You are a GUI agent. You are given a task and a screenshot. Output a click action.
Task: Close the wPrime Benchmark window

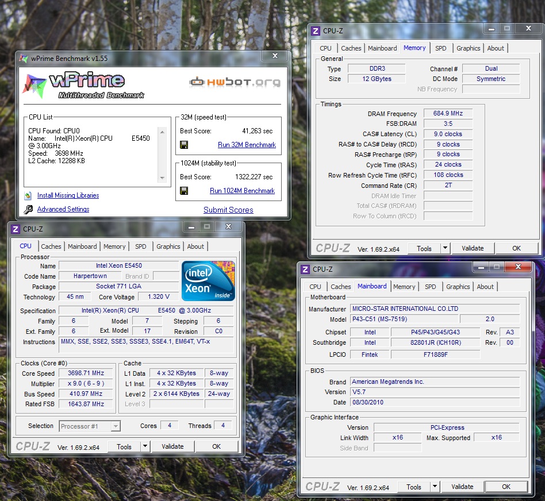point(275,56)
